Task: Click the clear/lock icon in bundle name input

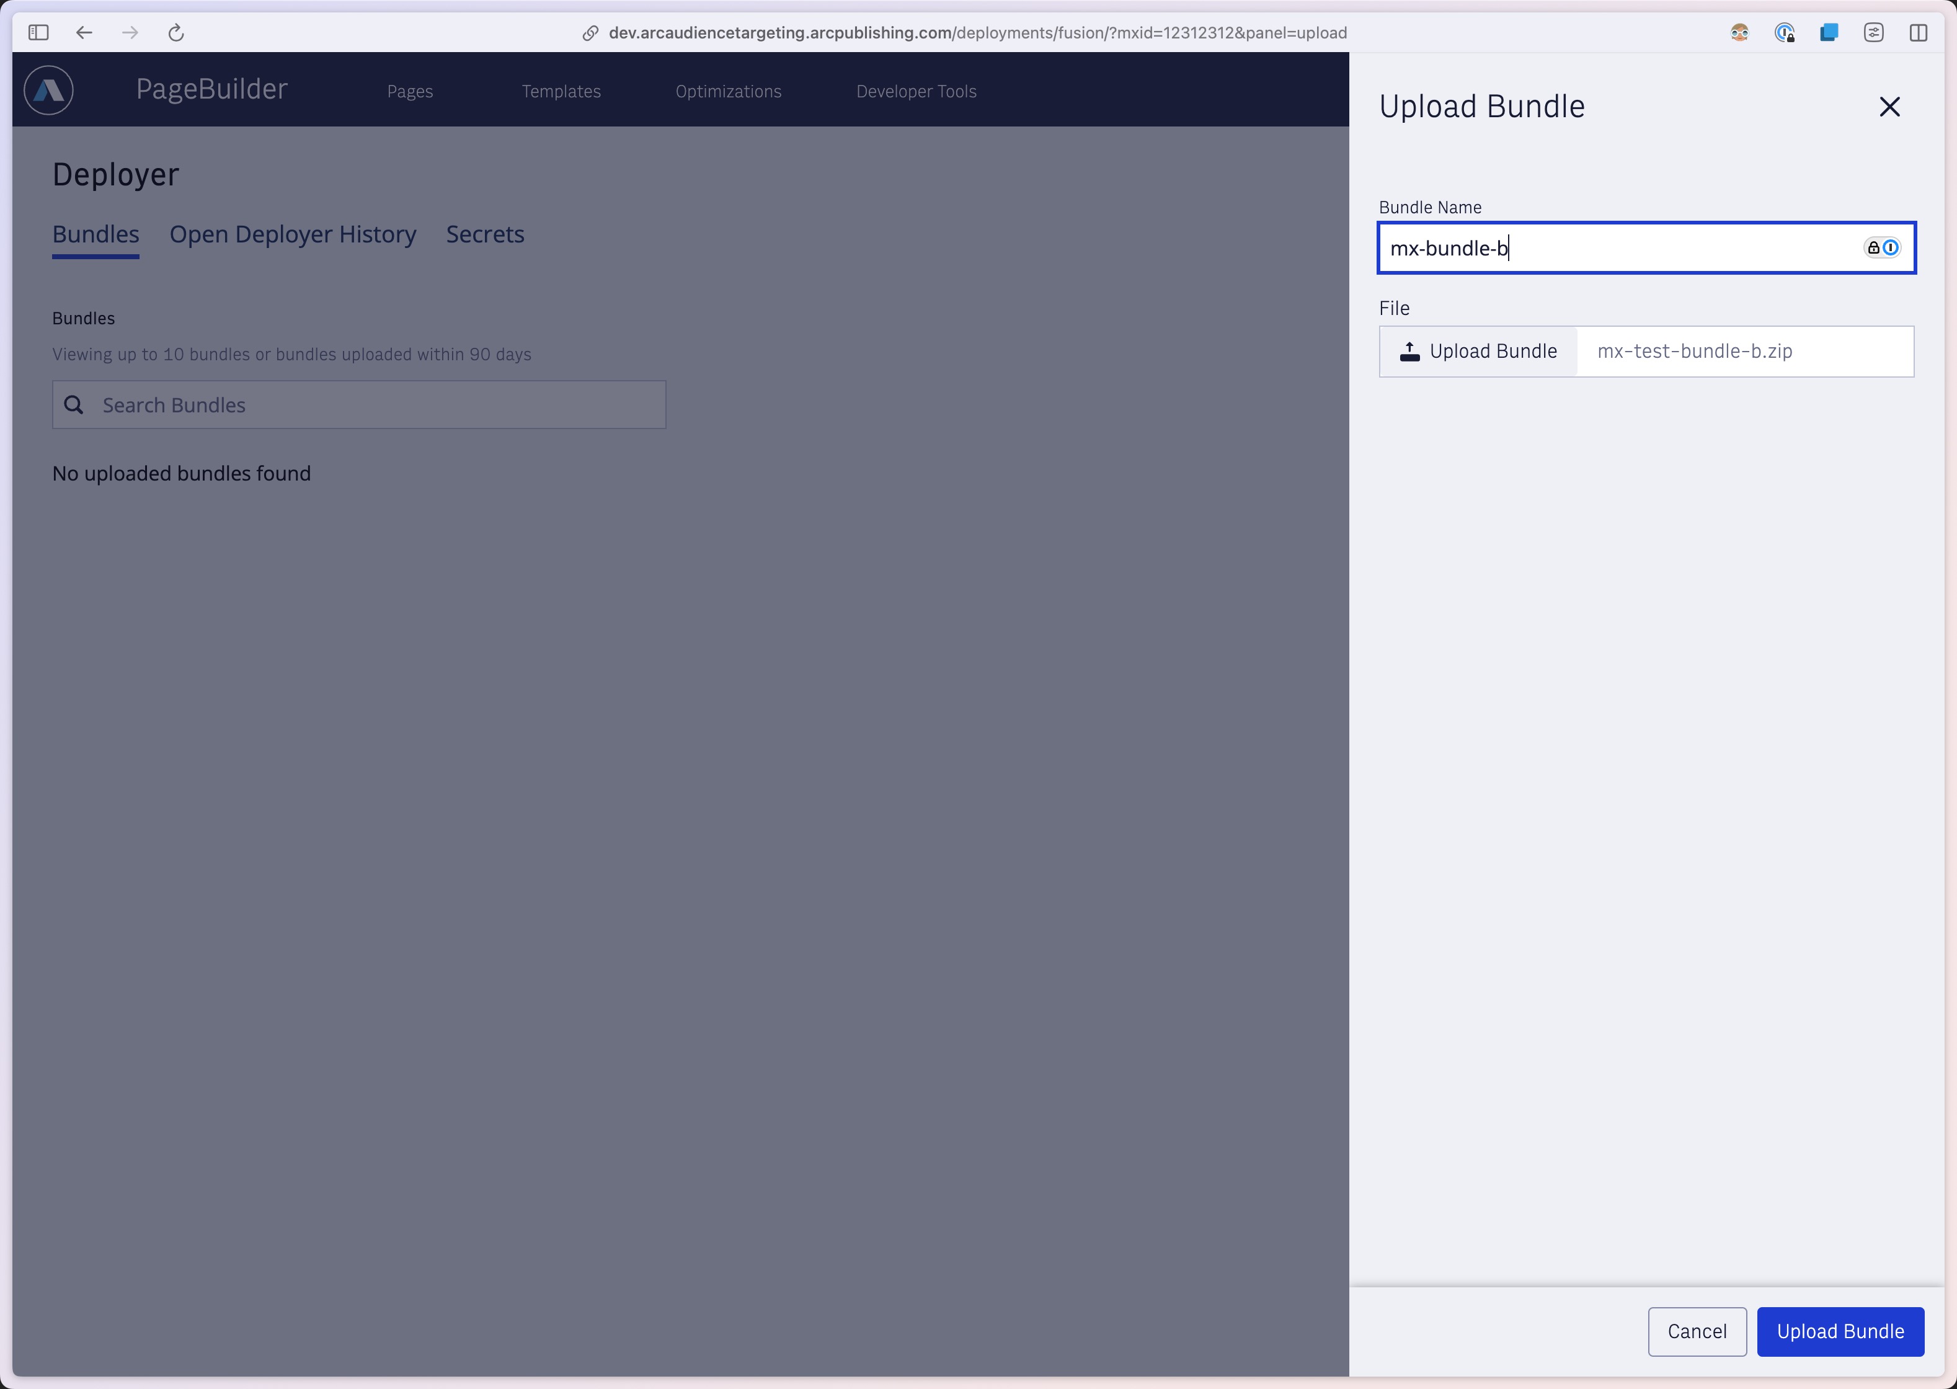Action: pos(1875,247)
